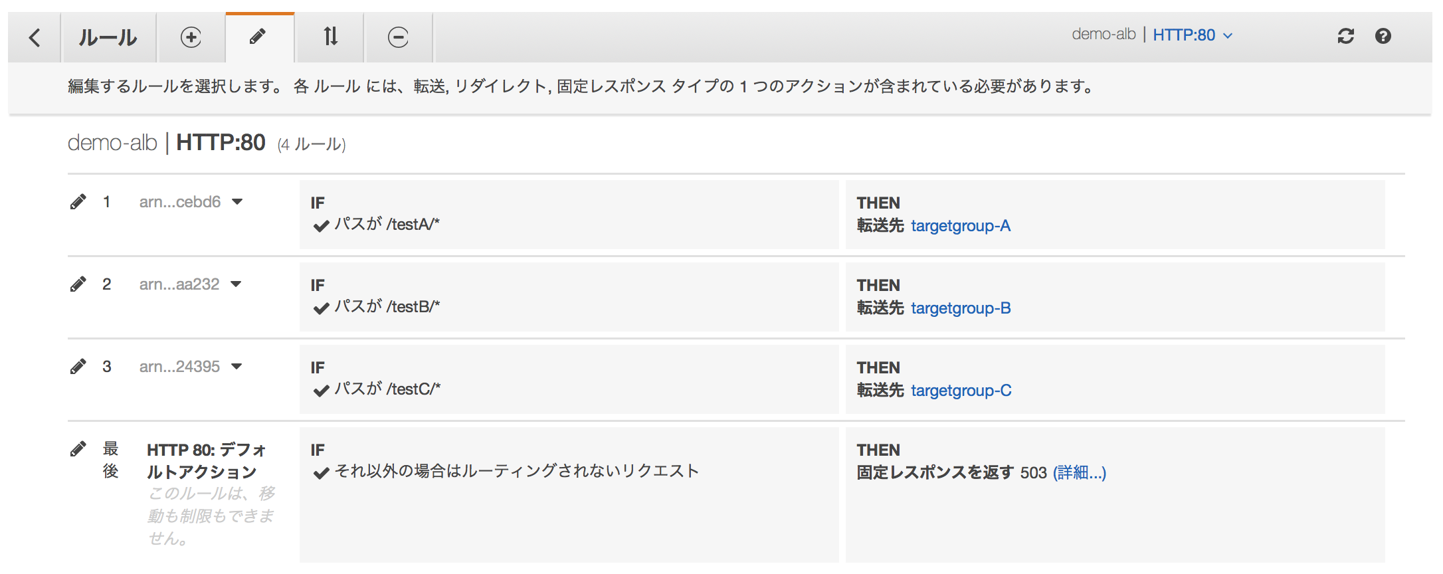
Task: Edit rule 1 with the pencil icon
Action: [79, 201]
